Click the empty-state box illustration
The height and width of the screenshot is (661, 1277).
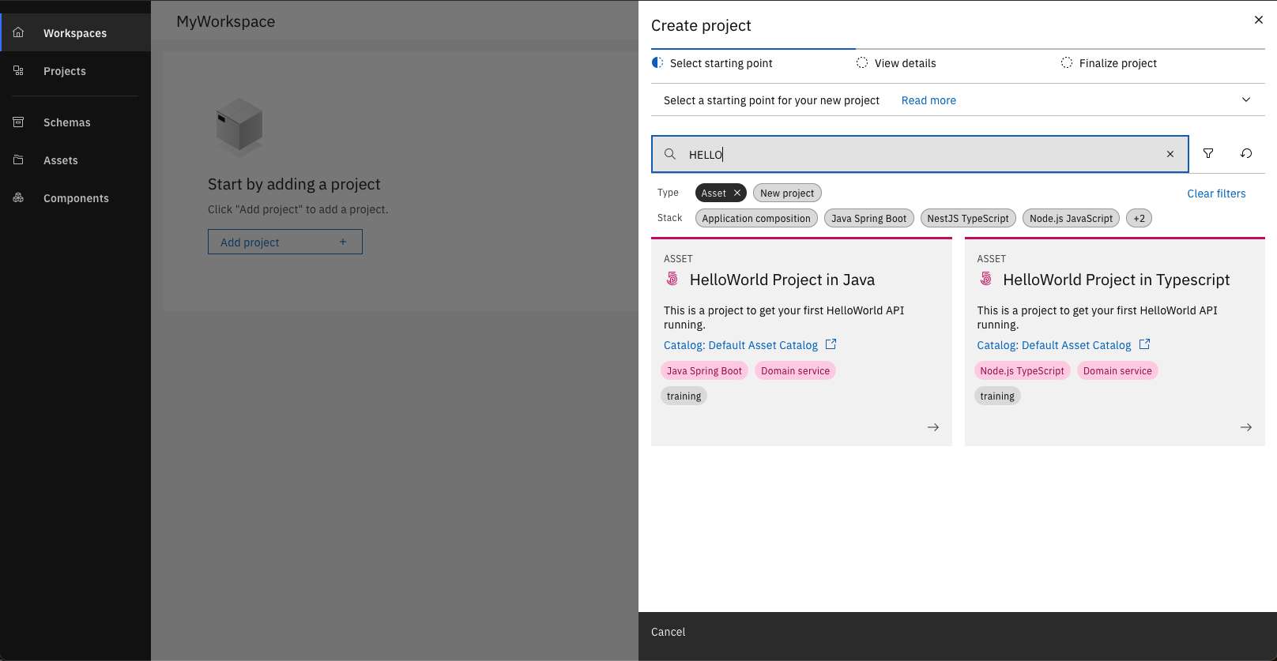[239, 126]
